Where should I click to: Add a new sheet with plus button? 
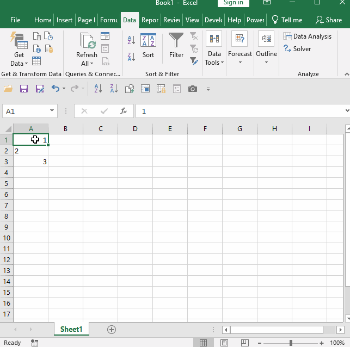pyautogui.click(x=112, y=330)
